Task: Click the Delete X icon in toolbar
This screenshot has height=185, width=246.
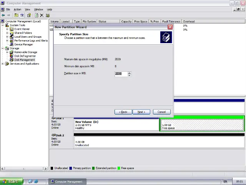Action: (42, 15)
